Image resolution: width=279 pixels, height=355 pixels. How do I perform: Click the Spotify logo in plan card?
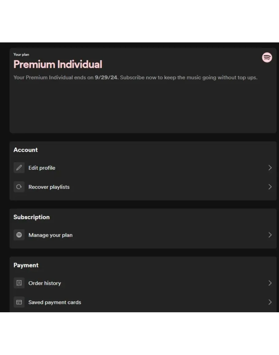point(267,57)
